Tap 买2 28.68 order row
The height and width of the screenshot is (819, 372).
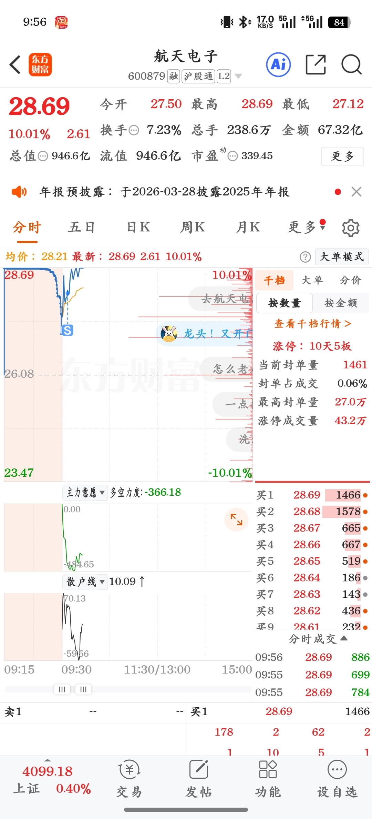pyautogui.click(x=312, y=512)
